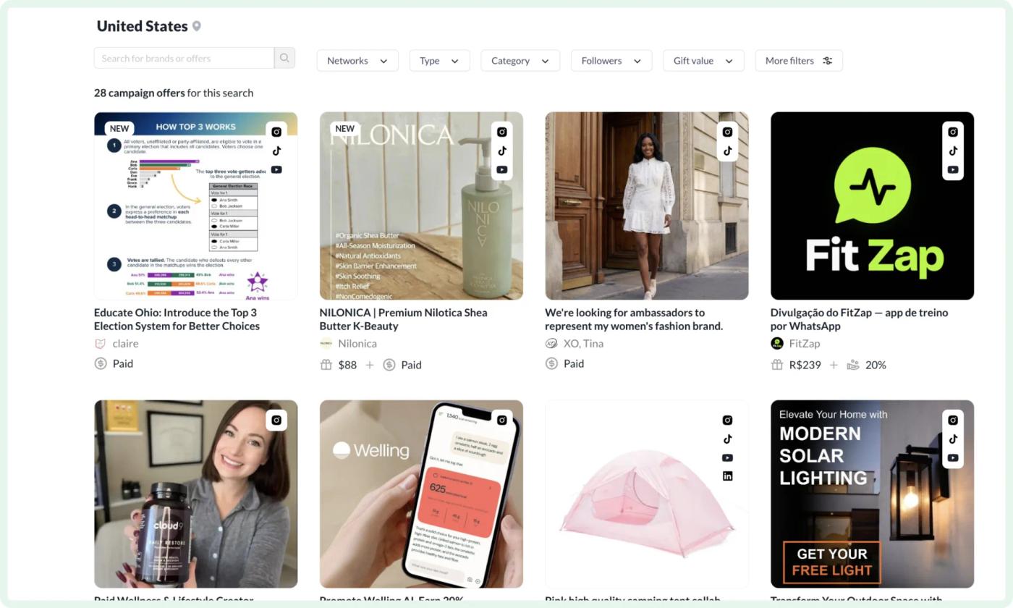Click YouTube icon on NILONICA card
Image resolution: width=1013 pixels, height=608 pixels.
click(502, 169)
